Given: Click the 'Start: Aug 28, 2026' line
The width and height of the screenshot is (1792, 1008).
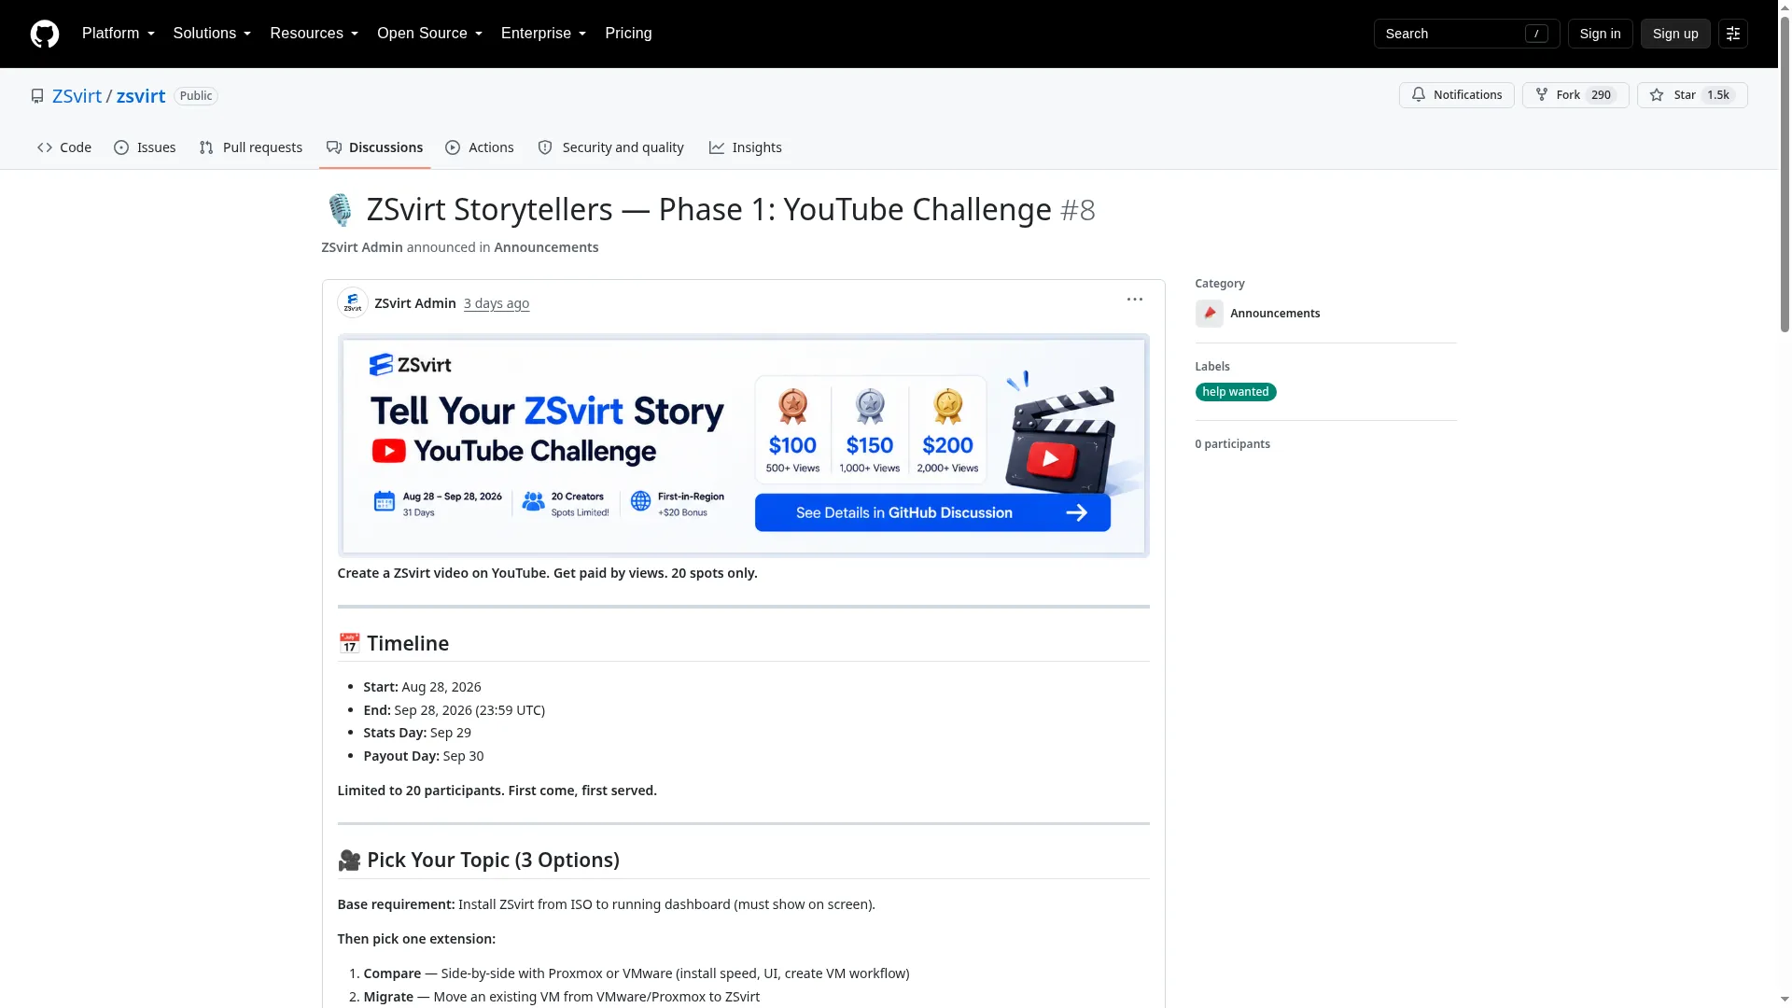Looking at the screenshot, I should point(423,687).
